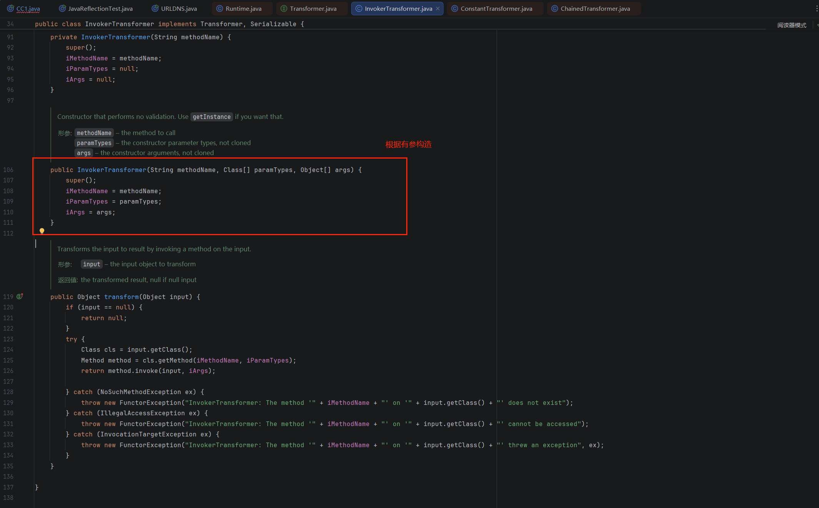Click the class icon on Runtime.java tab
The width and height of the screenshot is (819, 508).
(220, 8)
